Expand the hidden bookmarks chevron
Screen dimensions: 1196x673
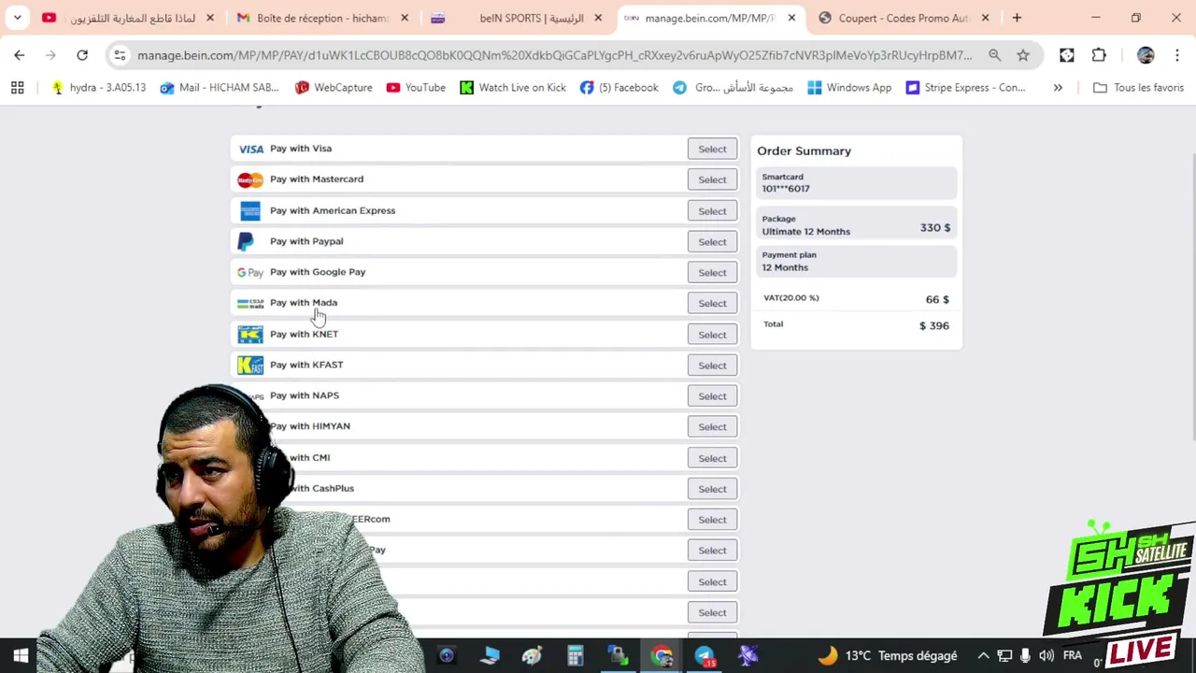(1058, 88)
